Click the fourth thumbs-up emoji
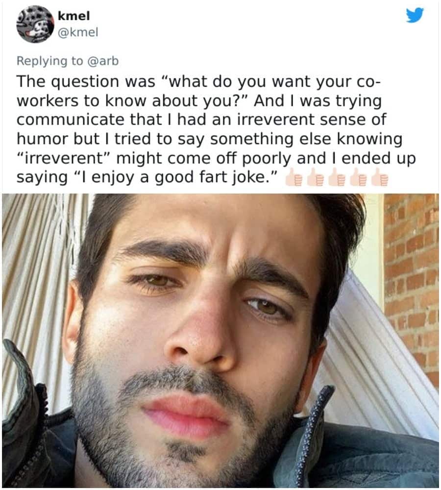Viewport: 441px width, 490px height. pos(358,177)
